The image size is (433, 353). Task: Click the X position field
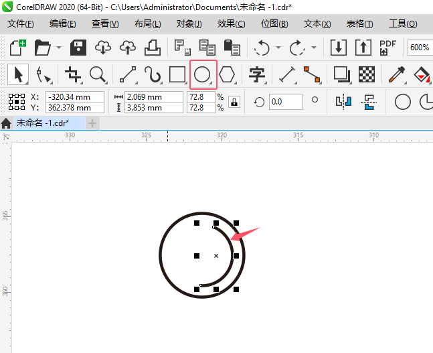pos(74,96)
